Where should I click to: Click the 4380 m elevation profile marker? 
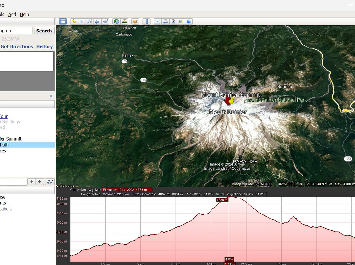(222, 200)
